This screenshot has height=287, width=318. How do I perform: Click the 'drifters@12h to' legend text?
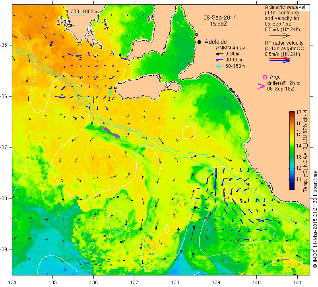point(284,83)
